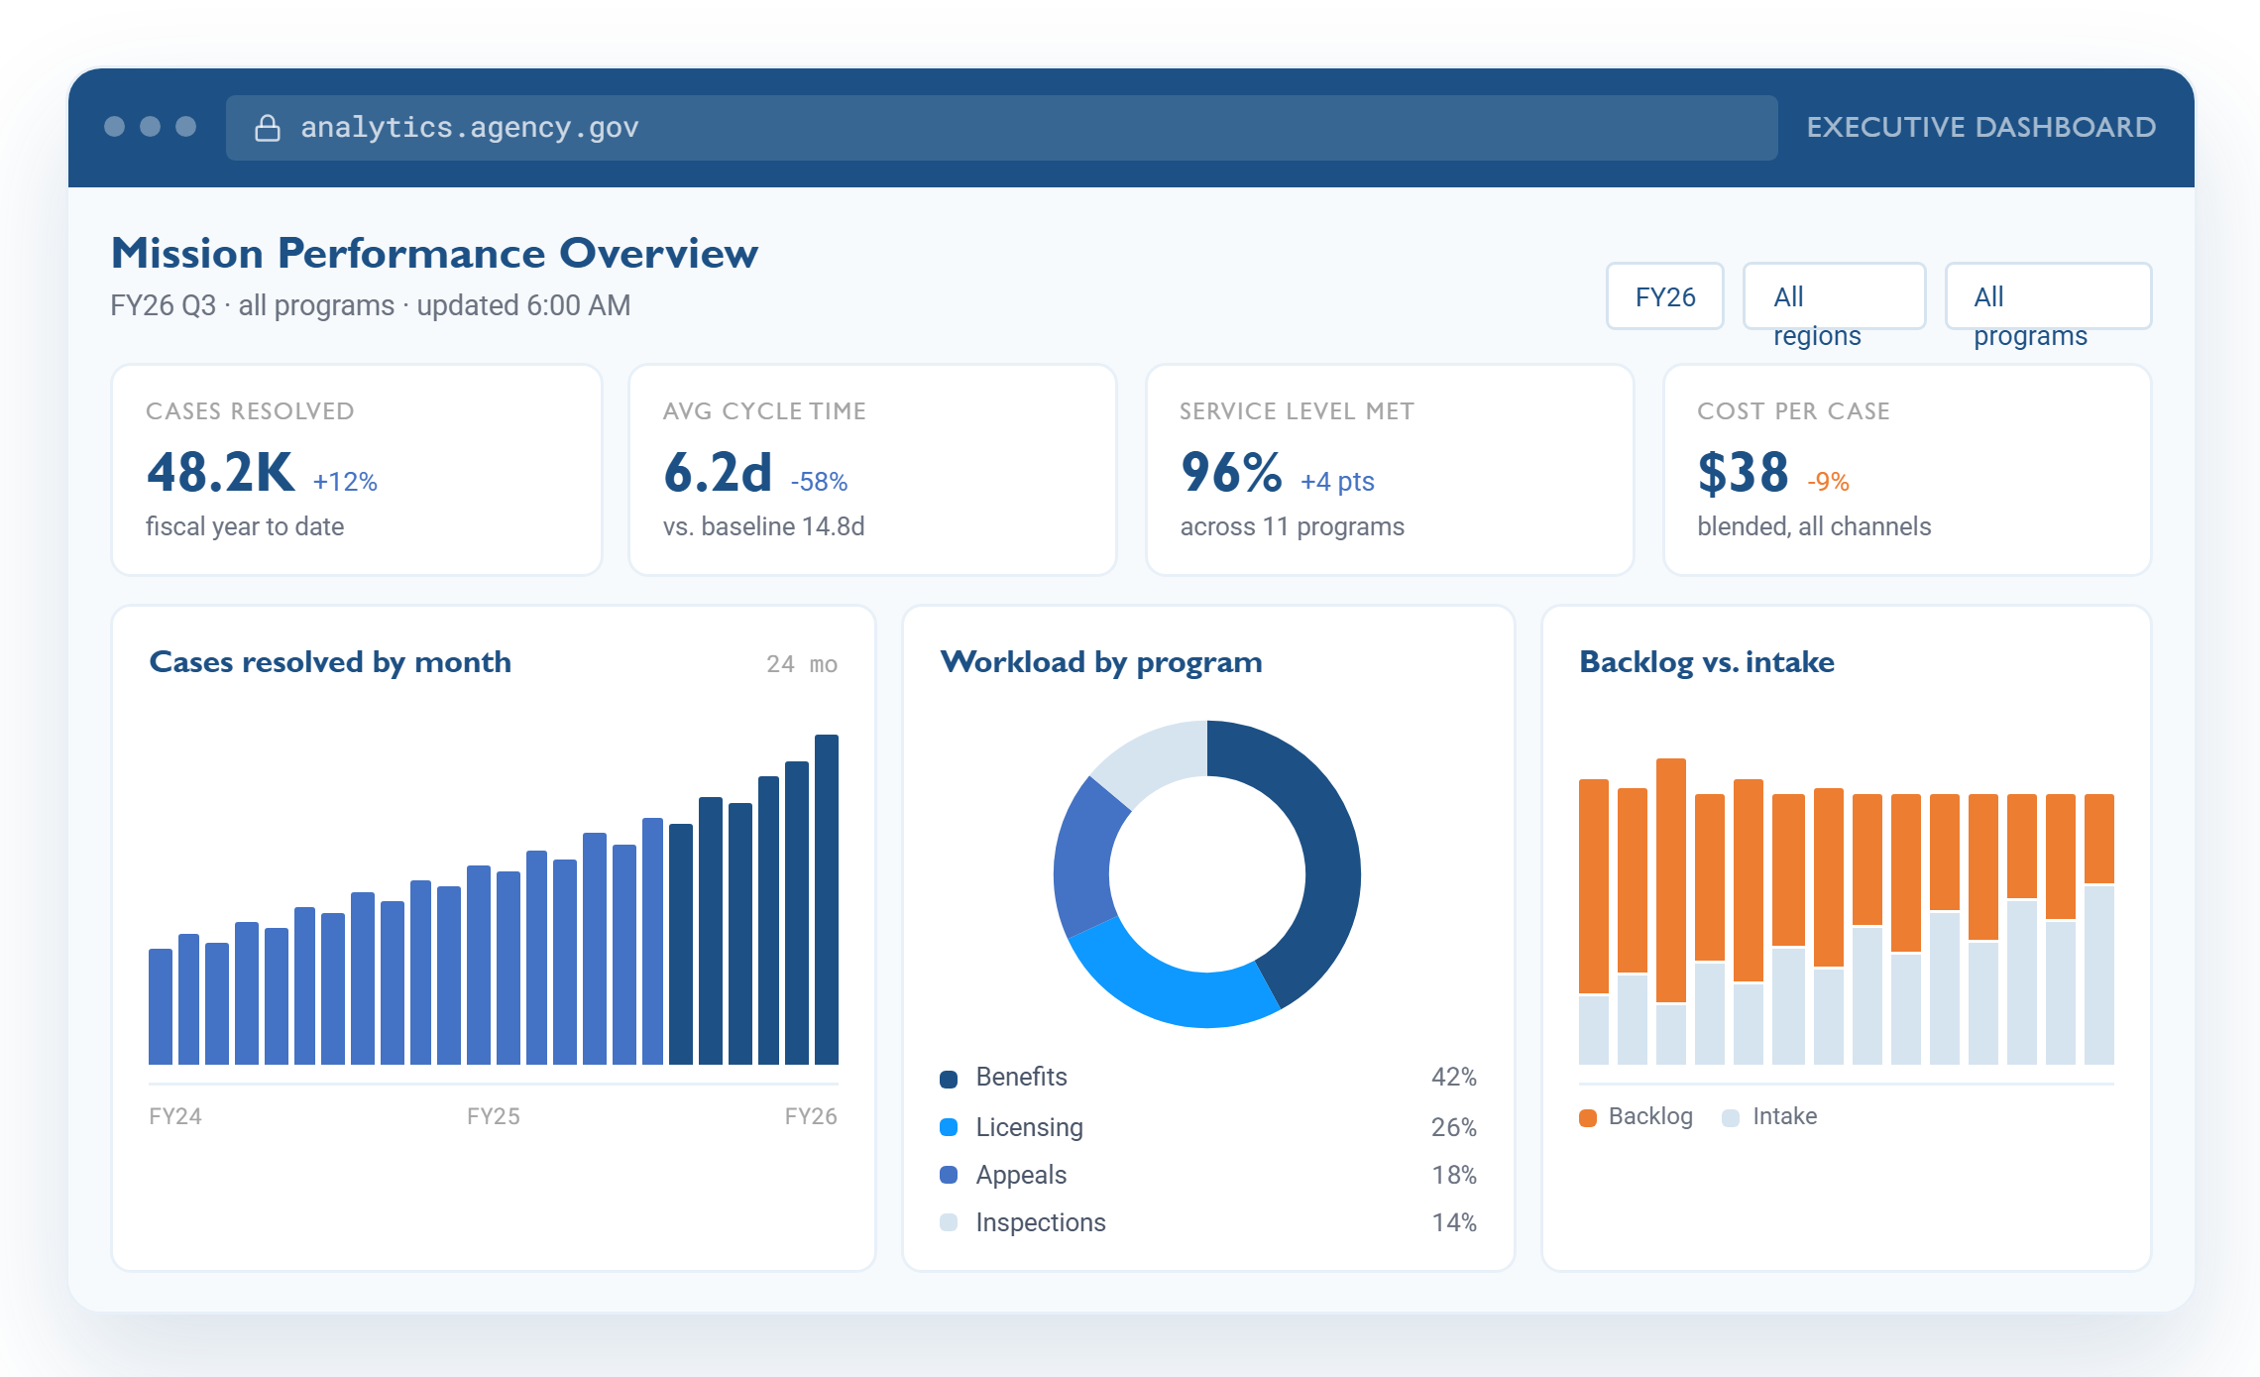Click the 24 mo range label
This screenshot has height=1377, width=2260.
[802, 664]
